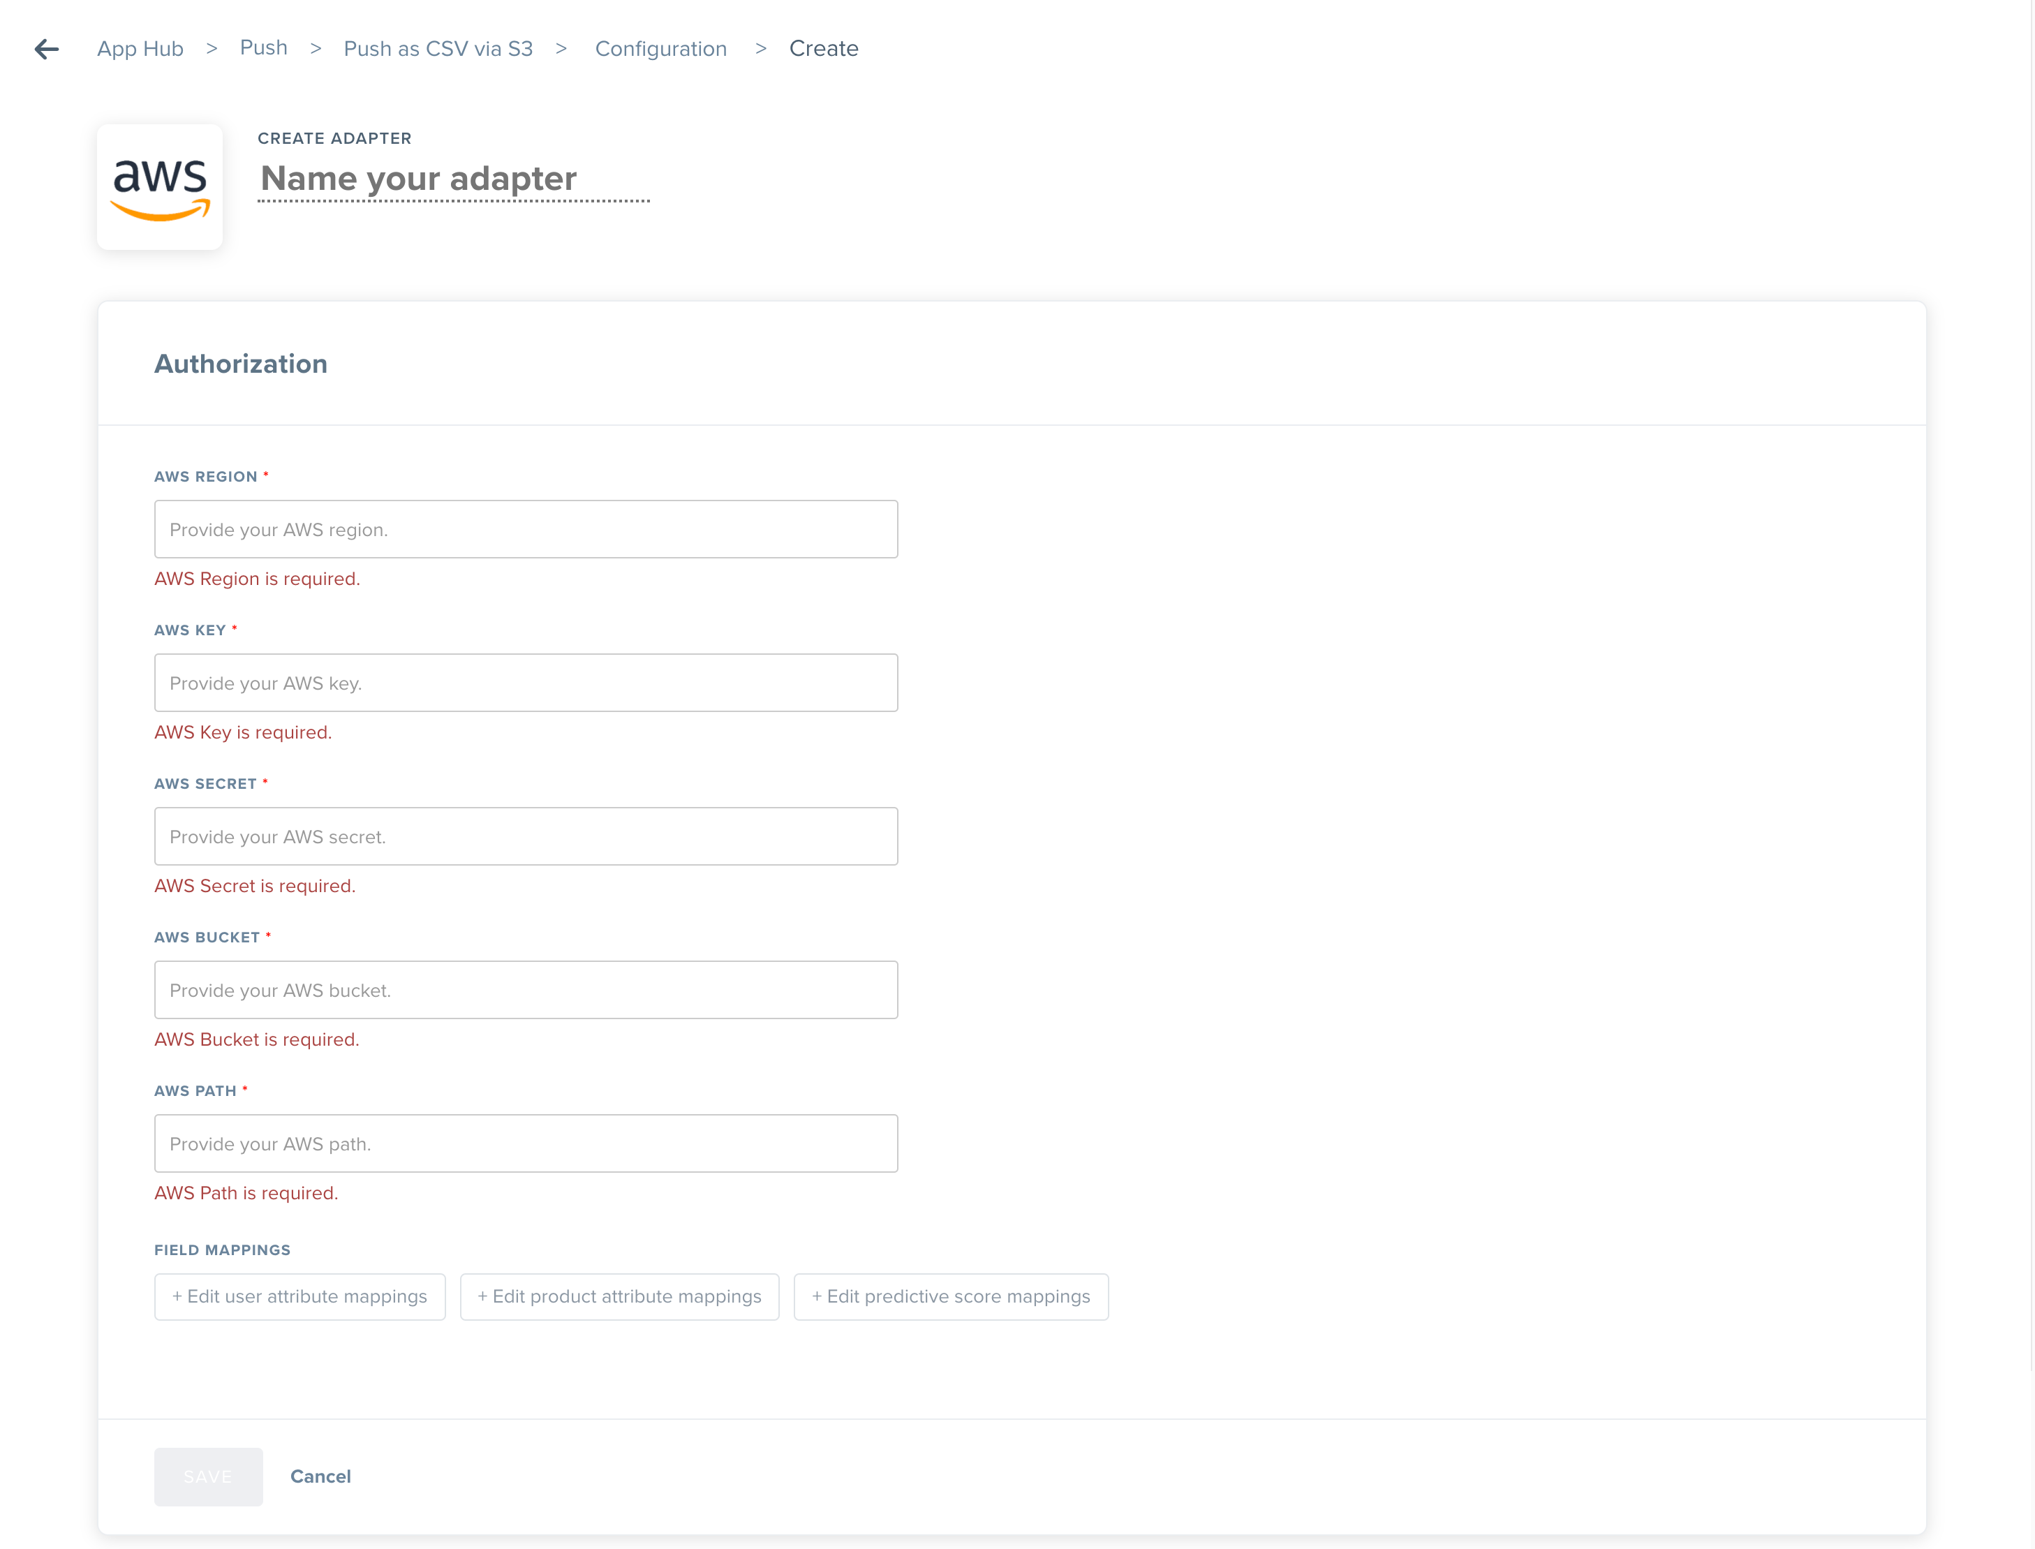2035x1549 pixels.
Task: Focus the AWS bucket input field
Action: click(526, 991)
